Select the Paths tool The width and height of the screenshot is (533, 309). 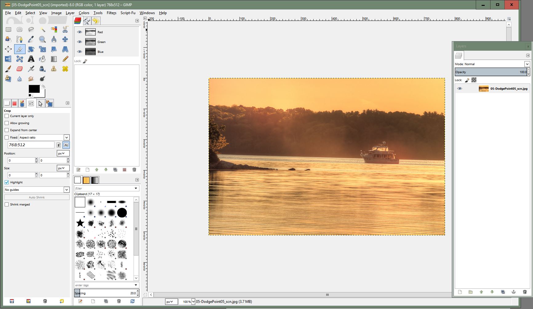[x=20, y=39]
